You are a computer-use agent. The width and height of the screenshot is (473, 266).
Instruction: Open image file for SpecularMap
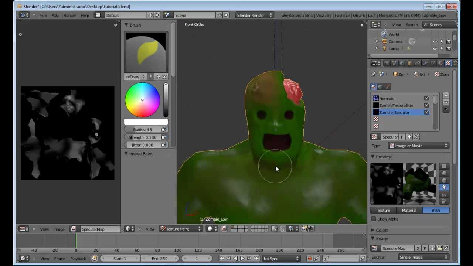pyautogui.click(x=439, y=248)
